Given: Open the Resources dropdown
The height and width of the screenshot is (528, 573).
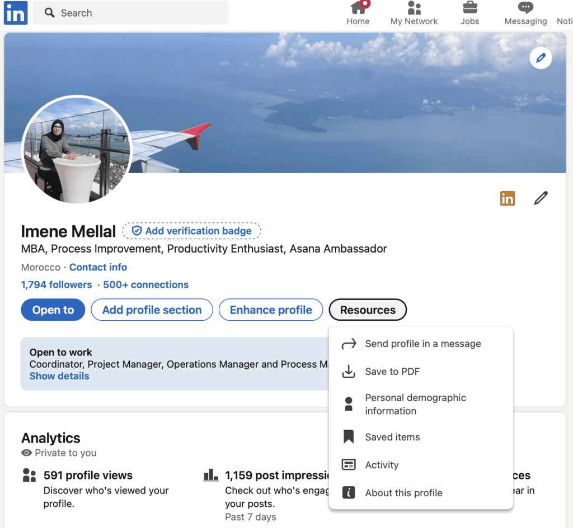Looking at the screenshot, I should coord(368,310).
